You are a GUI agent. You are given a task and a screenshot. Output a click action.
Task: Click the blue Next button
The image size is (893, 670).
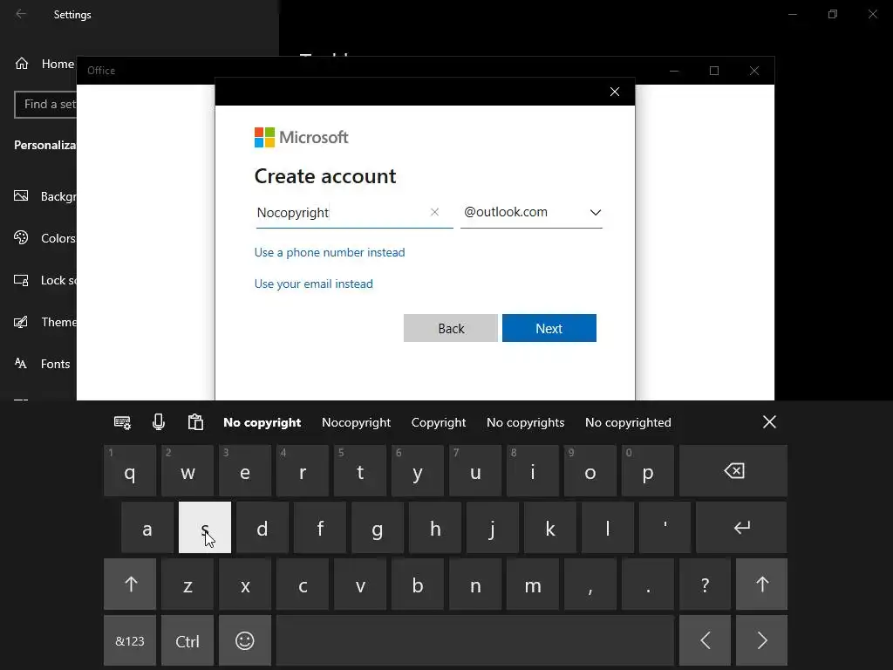pos(549,328)
